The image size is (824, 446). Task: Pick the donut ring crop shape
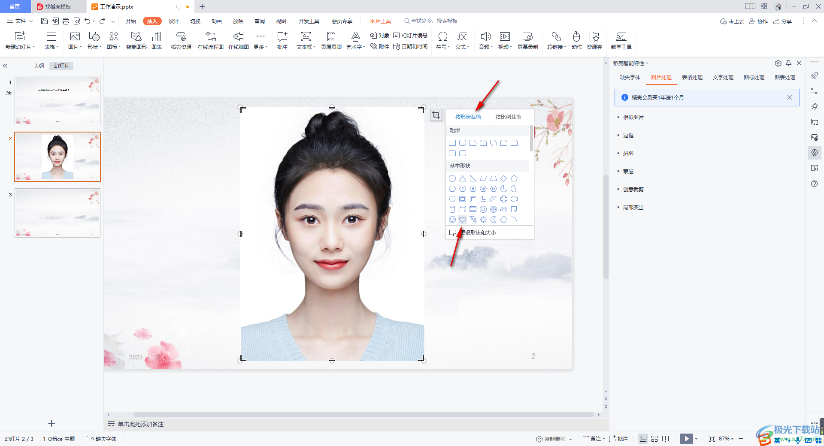[483, 209]
